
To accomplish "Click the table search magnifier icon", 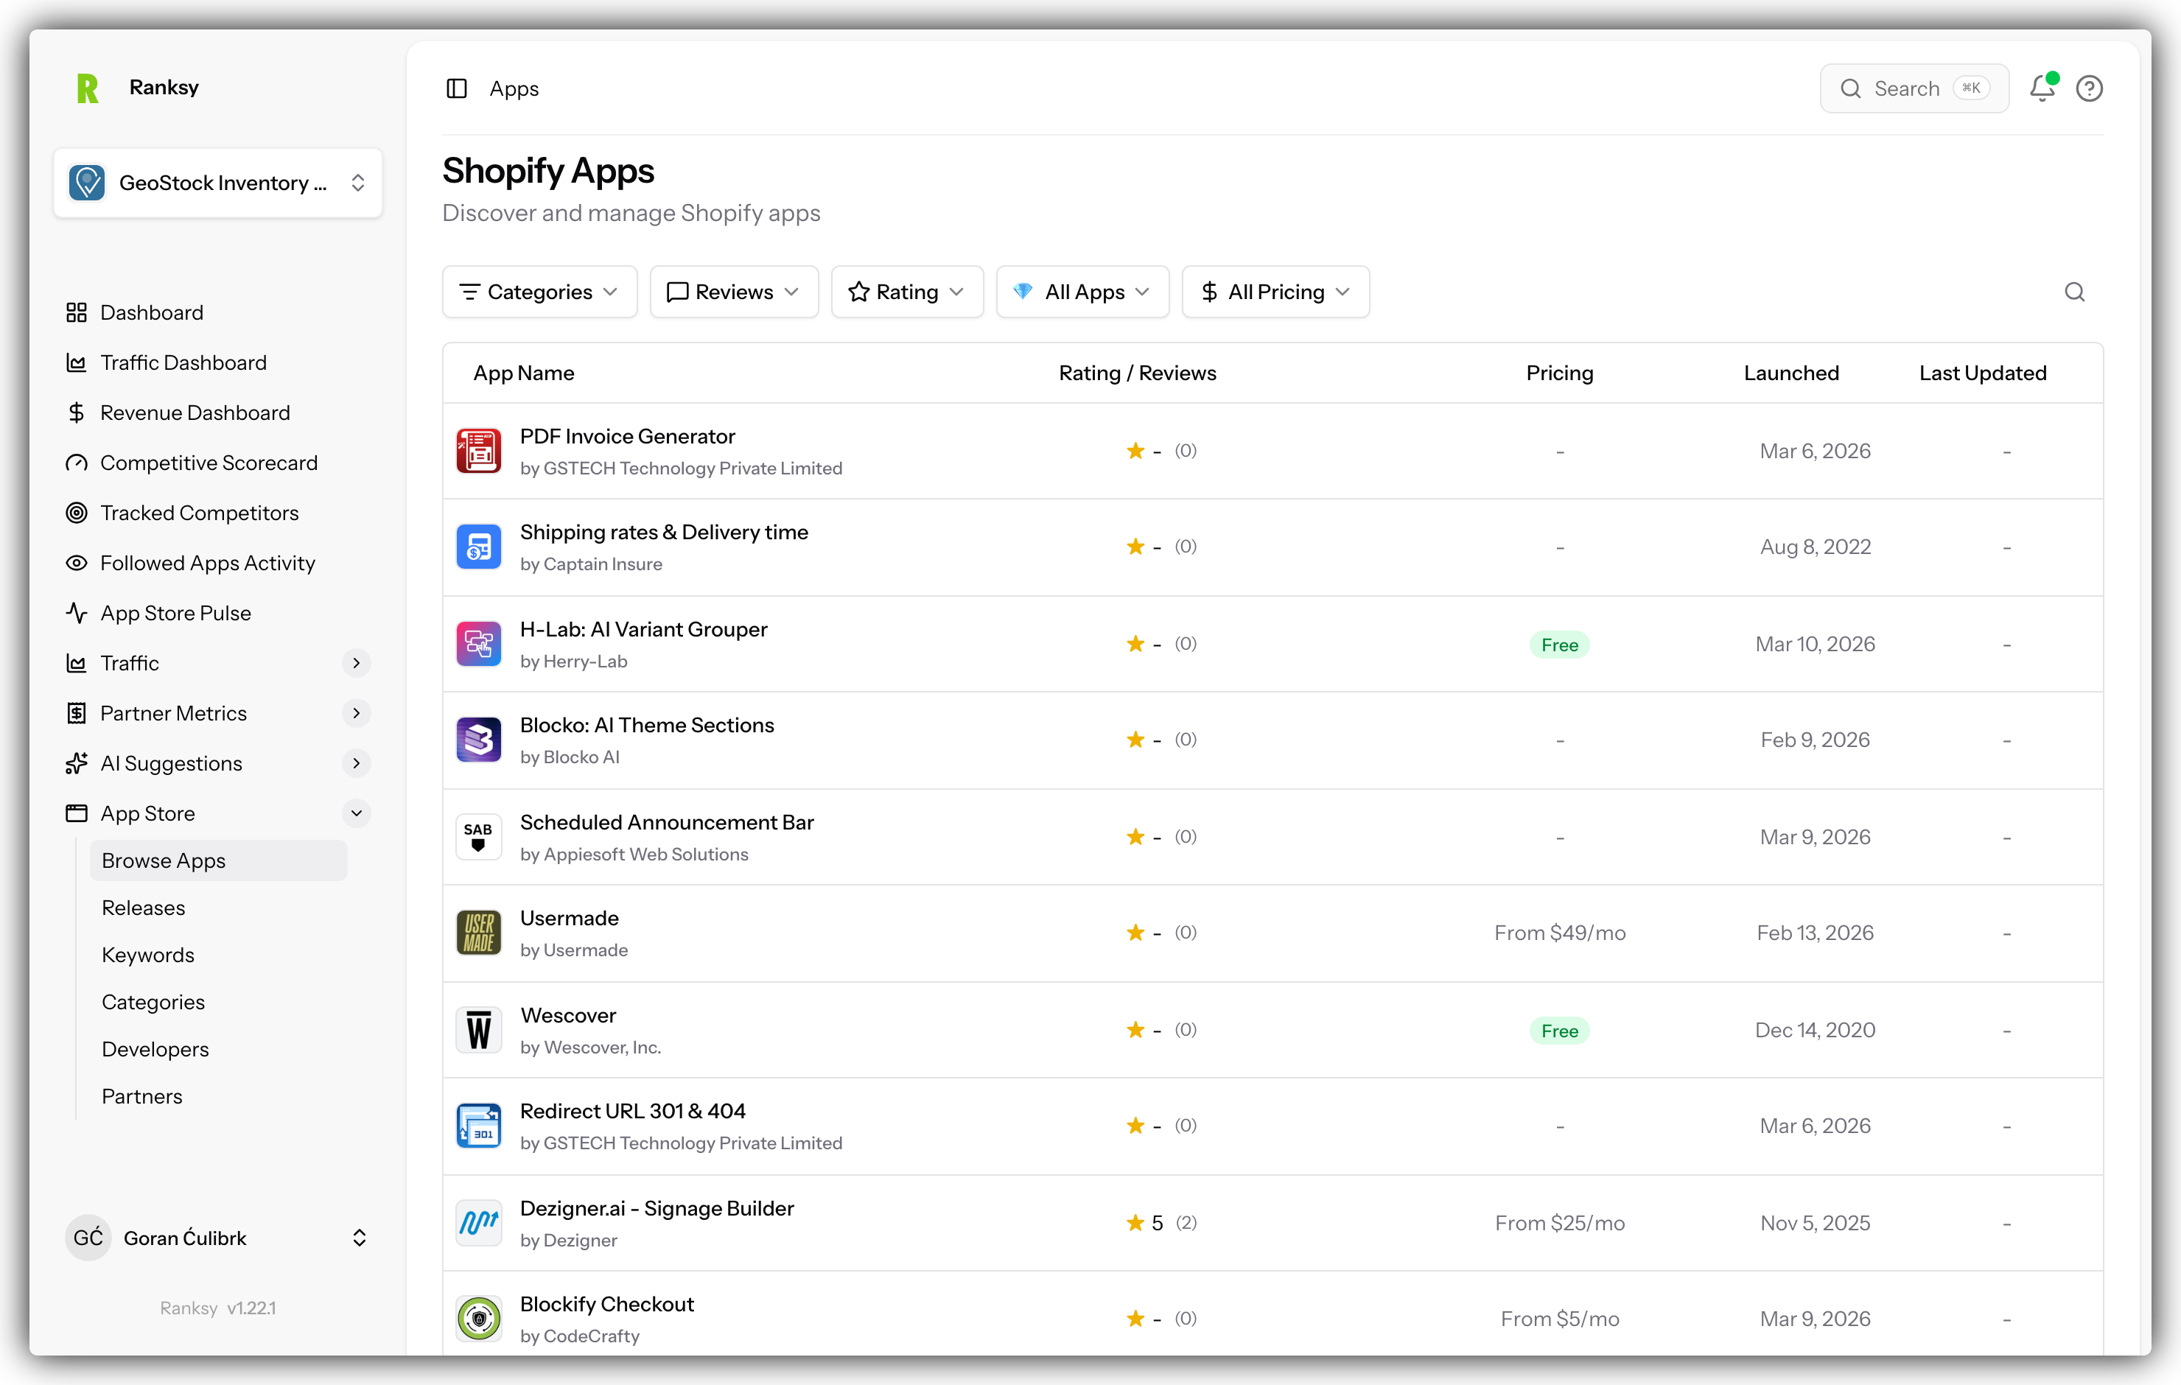I will 2074,292.
